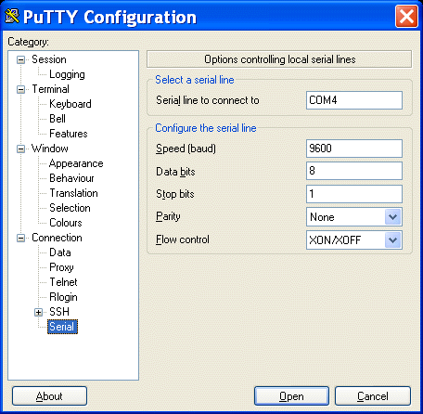Click the Cancel button
The height and width of the screenshot is (414, 423).
click(x=373, y=396)
